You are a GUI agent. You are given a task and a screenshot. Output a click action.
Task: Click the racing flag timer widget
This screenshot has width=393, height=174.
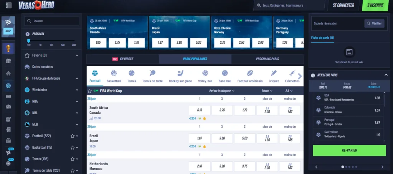point(8,26)
